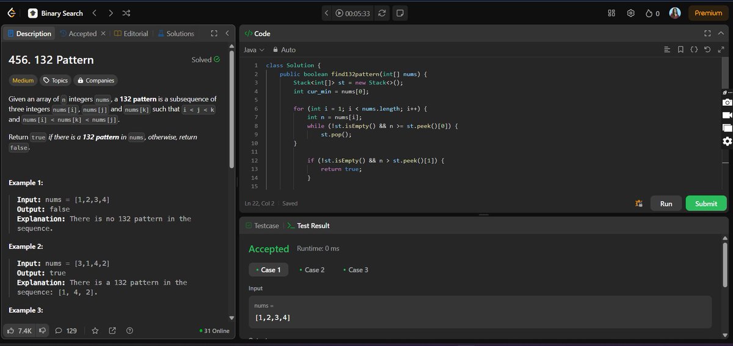Click the gear icon in side toolbar
The height and width of the screenshot is (346, 733).
(x=727, y=141)
